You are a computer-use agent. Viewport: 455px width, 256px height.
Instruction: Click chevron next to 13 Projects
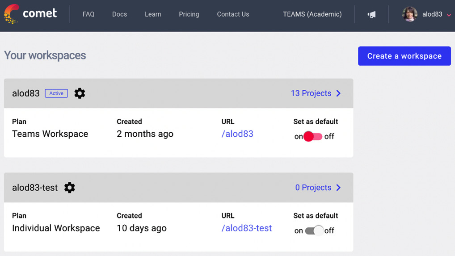(338, 93)
